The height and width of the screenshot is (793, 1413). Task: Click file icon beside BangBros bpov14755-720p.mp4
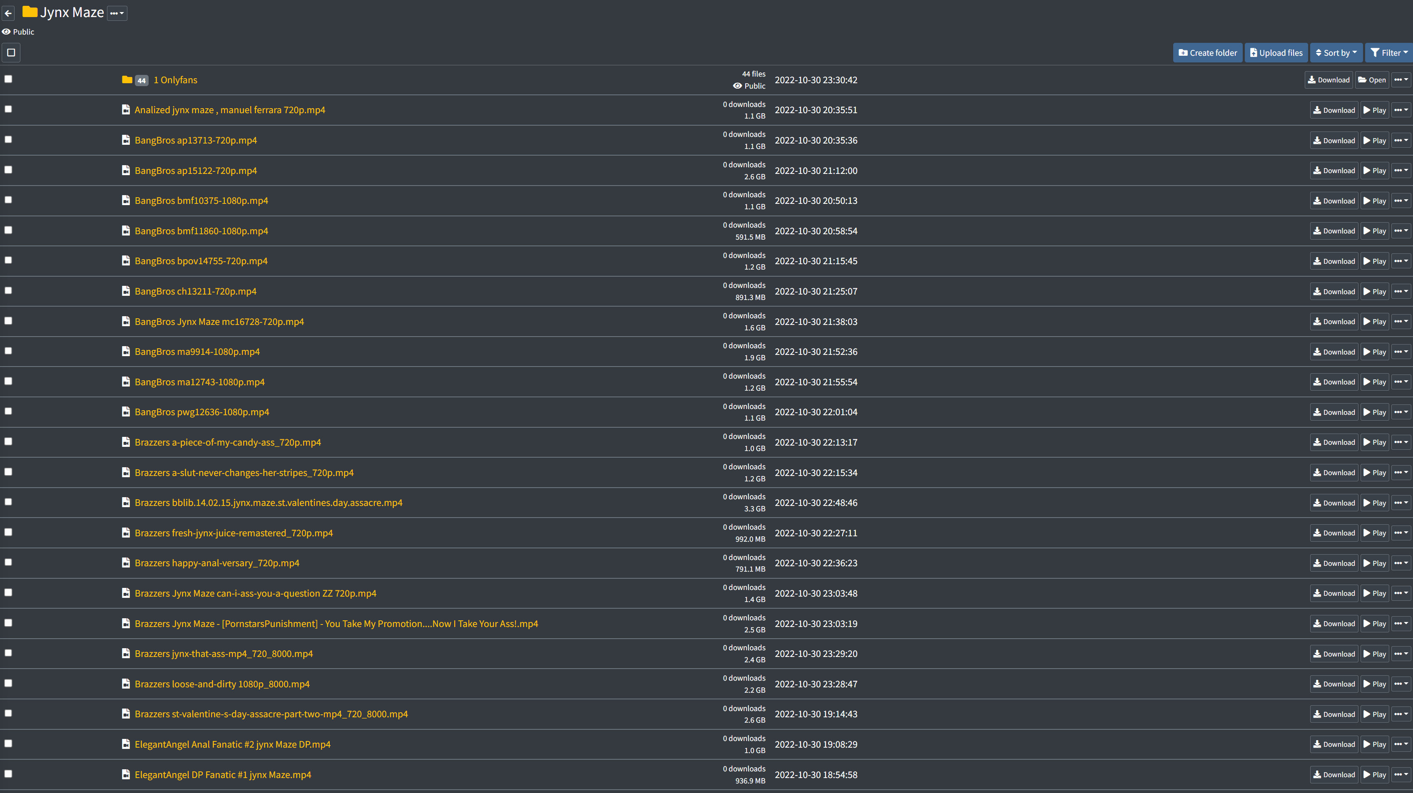pos(126,261)
